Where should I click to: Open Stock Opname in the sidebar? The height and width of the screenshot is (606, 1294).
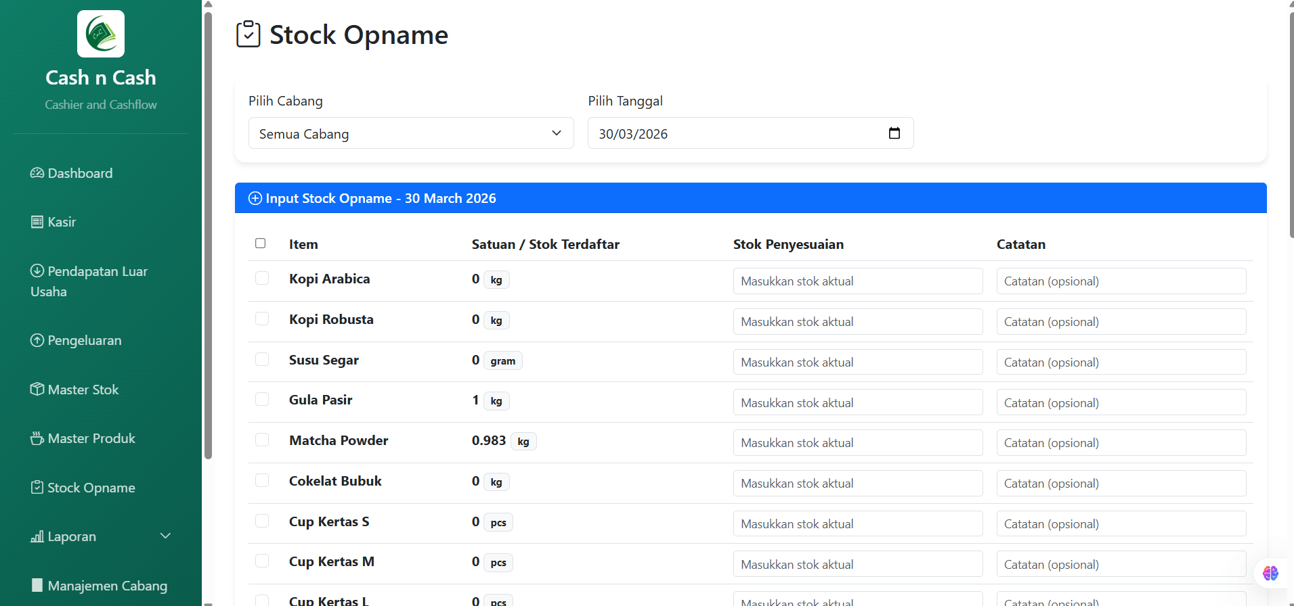click(91, 488)
